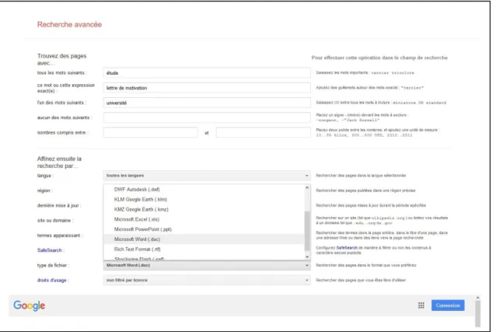Click file type list scroll-up arrow
Image resolution: width=496 pixels, height=332 pixels.
(x=307, y=187)
